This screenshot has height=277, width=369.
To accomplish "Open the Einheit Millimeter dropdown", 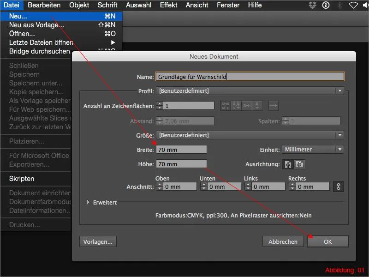I will tap(313, 149).
